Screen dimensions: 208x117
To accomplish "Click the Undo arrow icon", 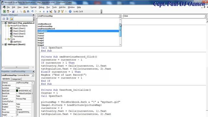I will coord(32,12).
